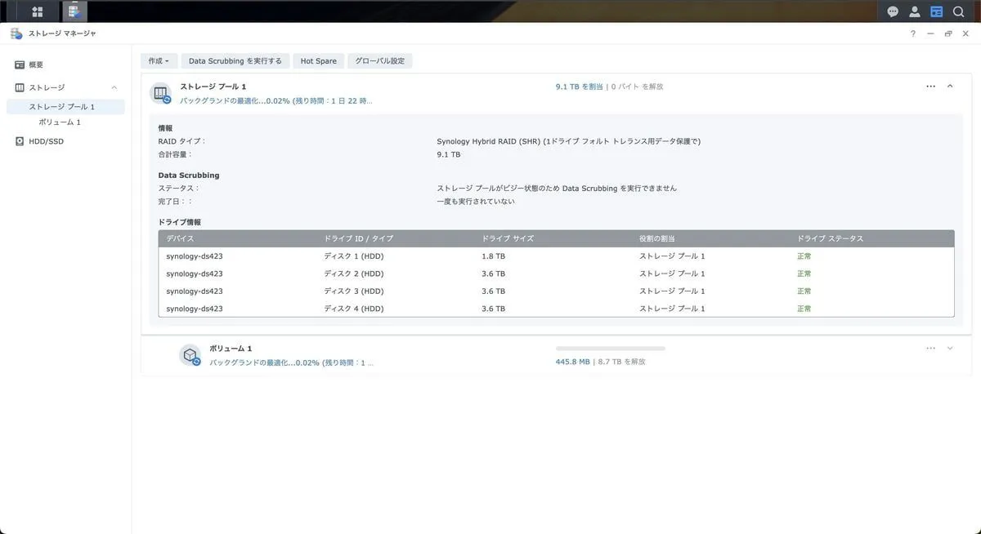The image size is (981, 534).
Task: Click the Storage Manager taskbar icon
Action: pos(74,11)
